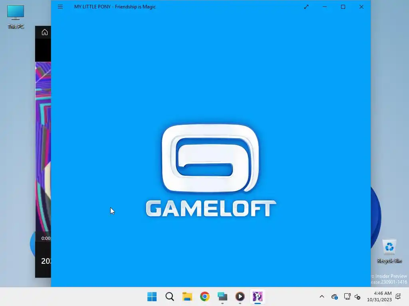The image size is (409, 306).
Task: Open This PC desktop icon
Action: click(16, 16)
